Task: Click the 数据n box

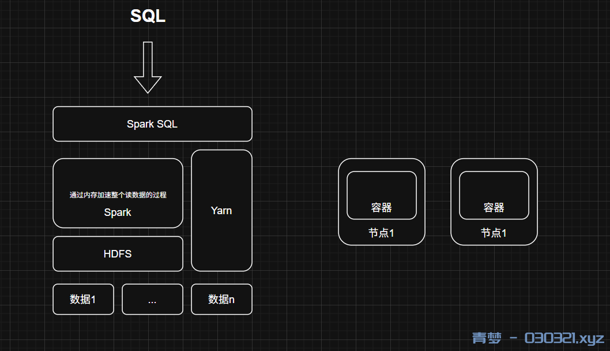Action: click(x=221, y=299)
